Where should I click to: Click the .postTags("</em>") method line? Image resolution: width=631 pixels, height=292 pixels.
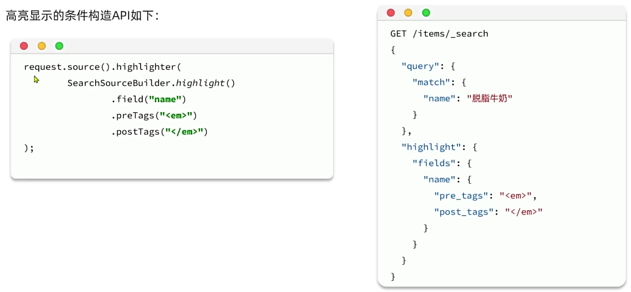[159, 132]
